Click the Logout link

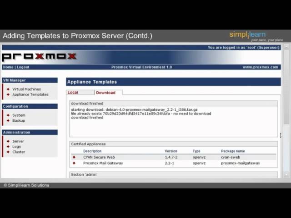[23, 67]
